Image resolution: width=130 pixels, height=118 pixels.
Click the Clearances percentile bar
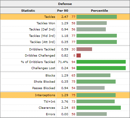pyautogui.click(x=98, y=108)
